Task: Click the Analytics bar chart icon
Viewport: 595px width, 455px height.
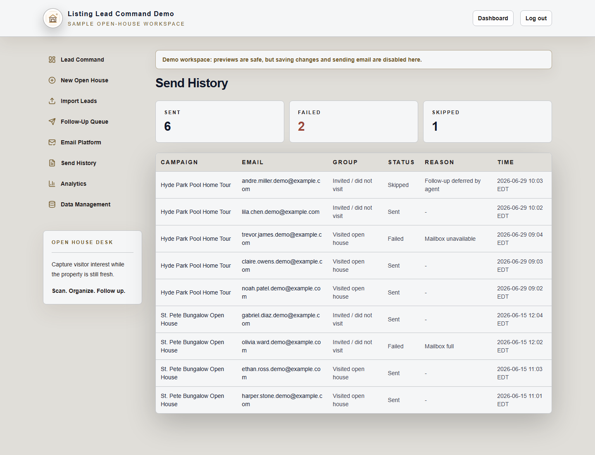Action: click(52, 184)
